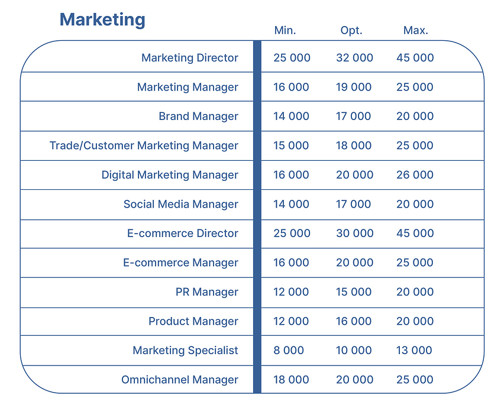504x408 pixels.
Task: Click the Marketing heading
Action: [x=102, y=20]
